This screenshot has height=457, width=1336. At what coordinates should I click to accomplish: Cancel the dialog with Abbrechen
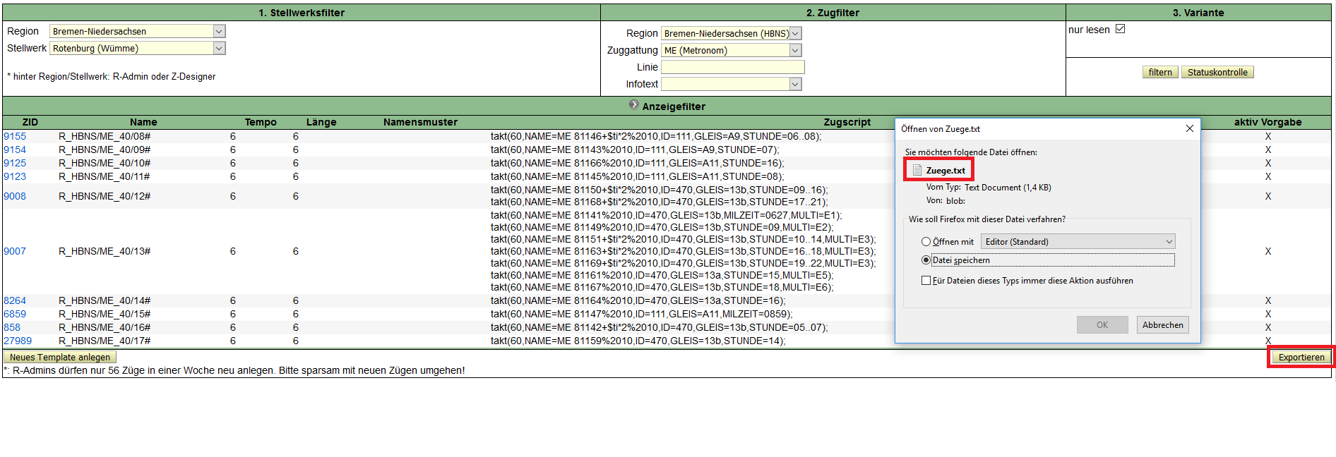pos(1162,325)
